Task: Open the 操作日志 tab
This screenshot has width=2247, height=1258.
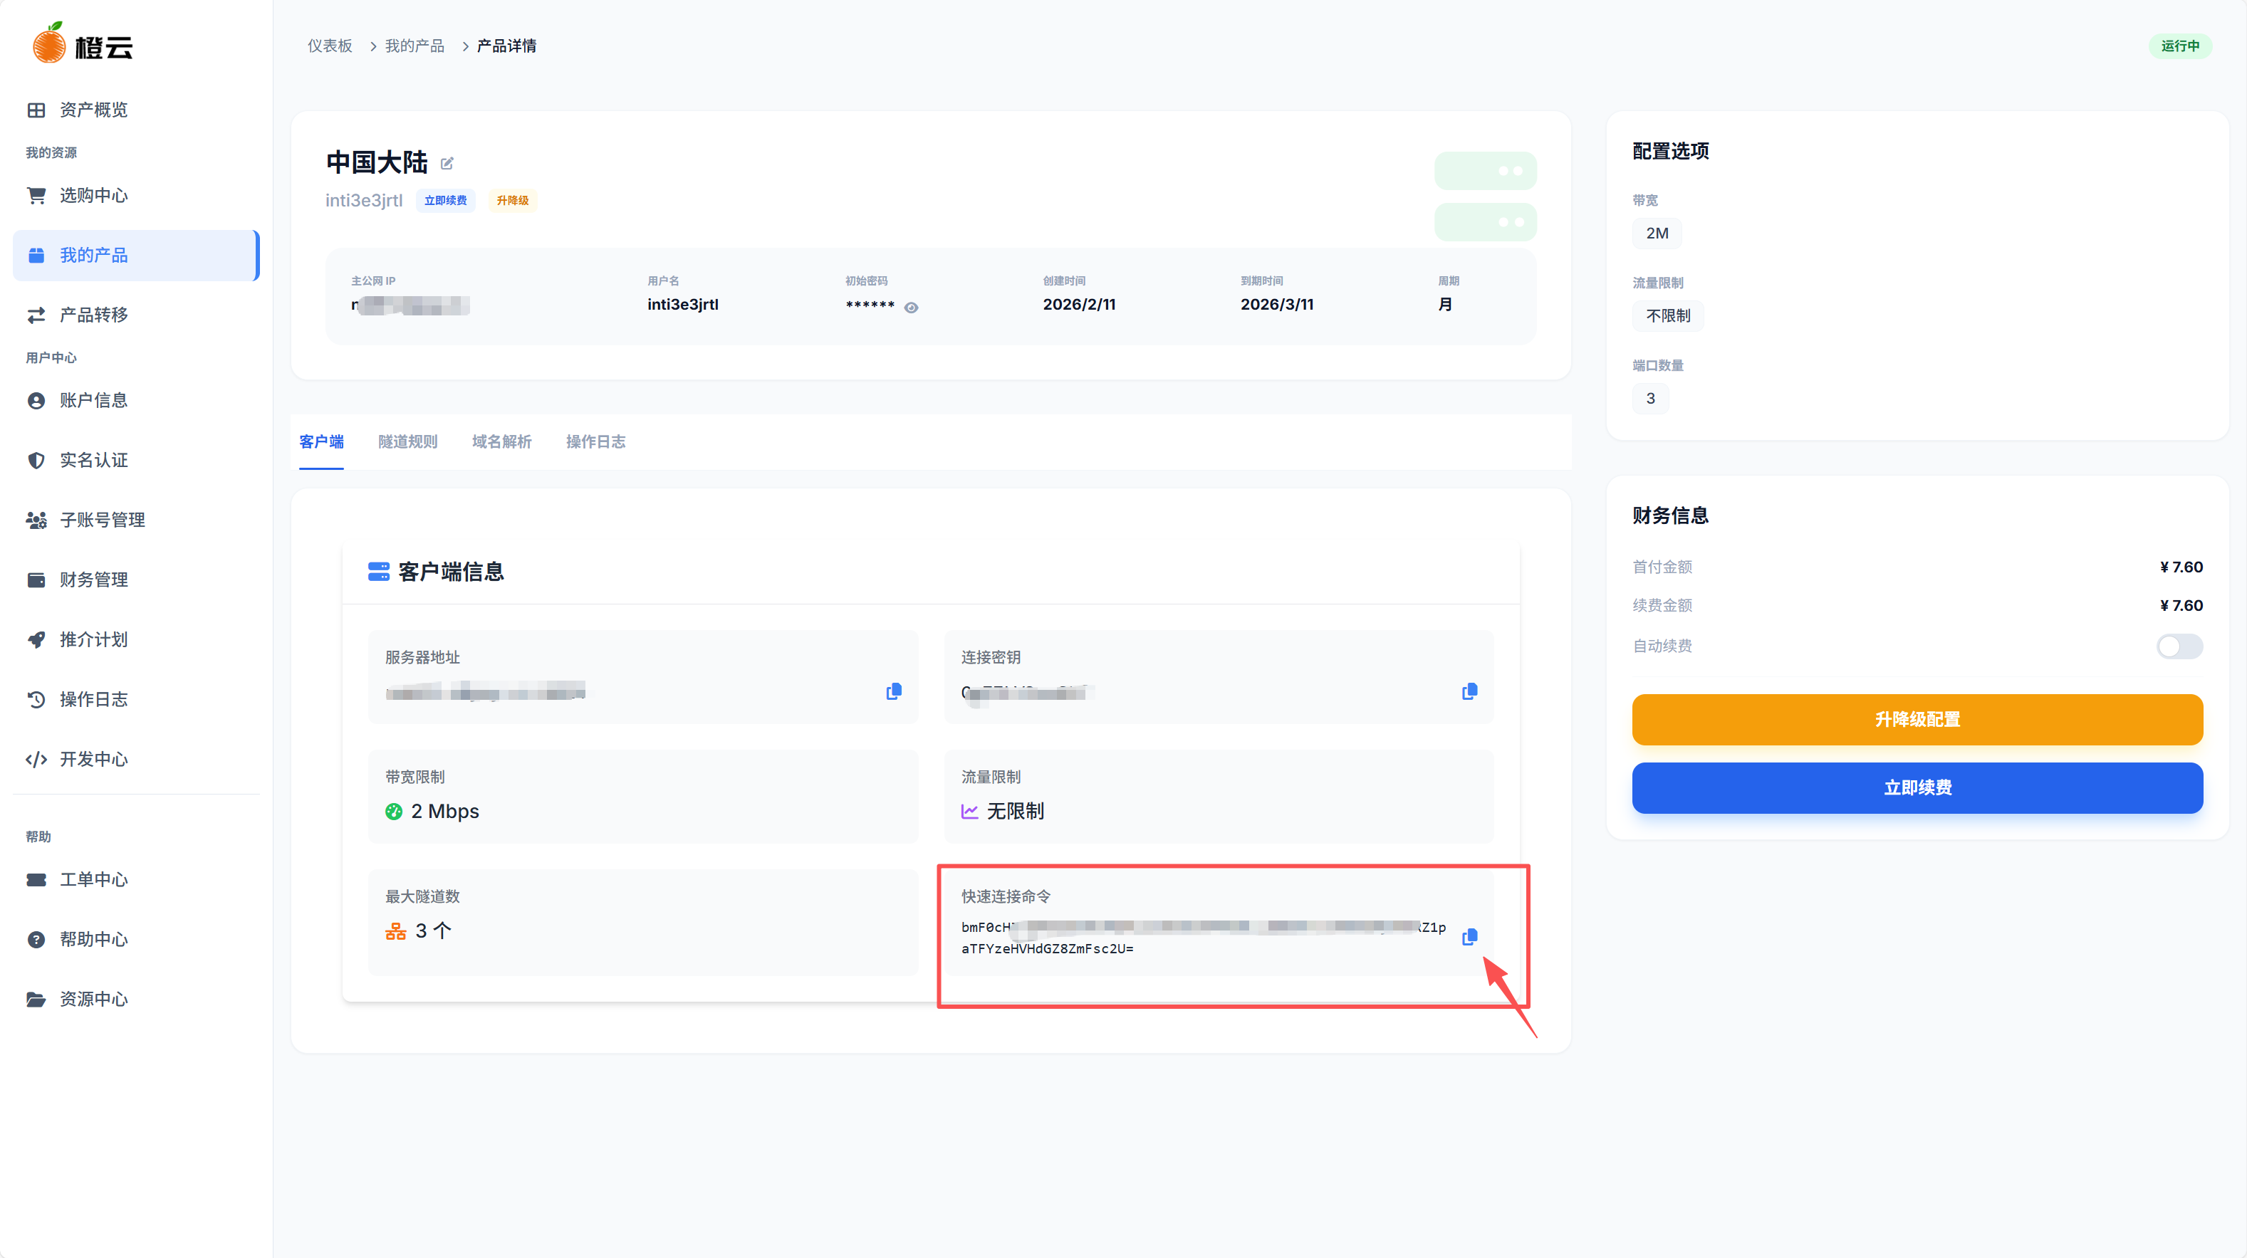Action: (595, 441)
